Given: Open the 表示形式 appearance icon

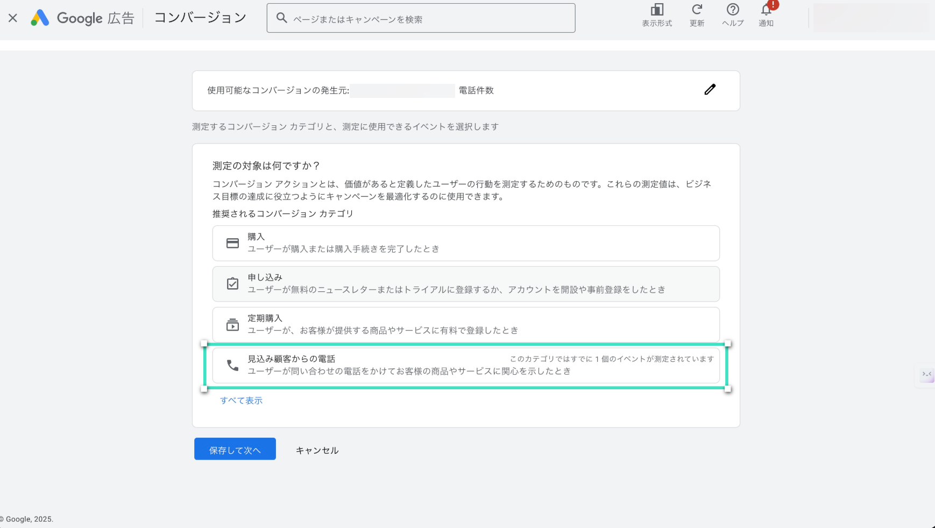Looking at the screenshot, I should [x=657, y=10].
